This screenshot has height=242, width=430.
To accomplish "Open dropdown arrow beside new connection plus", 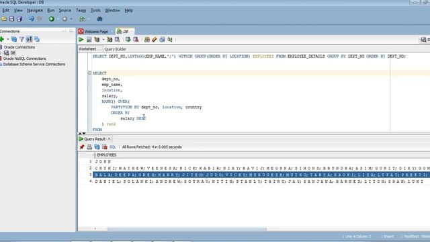I will (8, 39).
